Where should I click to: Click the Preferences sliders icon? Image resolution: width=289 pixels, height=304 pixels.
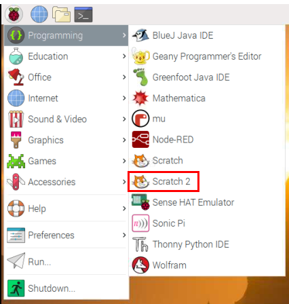16,235
